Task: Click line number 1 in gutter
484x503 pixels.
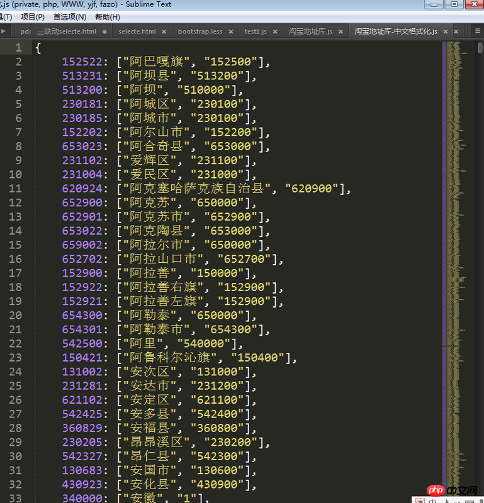Action: pos(19,48)
